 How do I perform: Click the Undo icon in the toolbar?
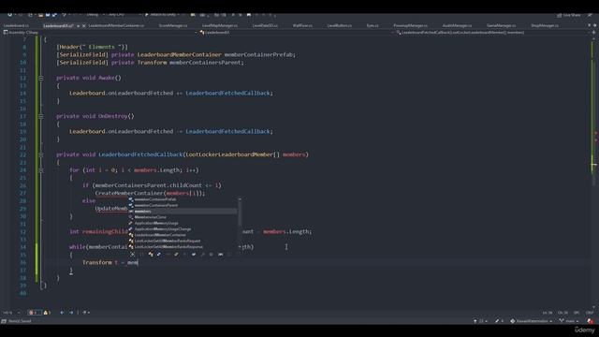[x=65, y=15]
